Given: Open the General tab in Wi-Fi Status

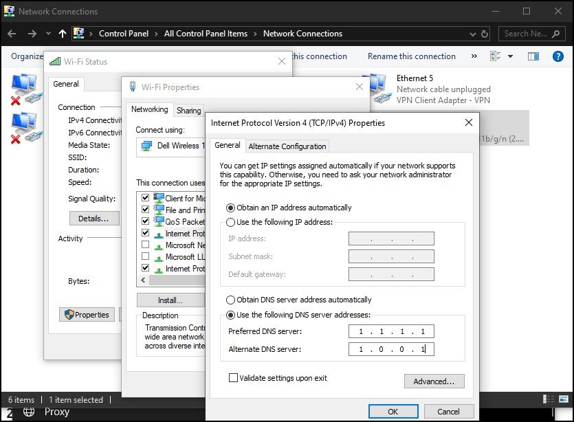Looking at the screenshot, I should point(66,84).
